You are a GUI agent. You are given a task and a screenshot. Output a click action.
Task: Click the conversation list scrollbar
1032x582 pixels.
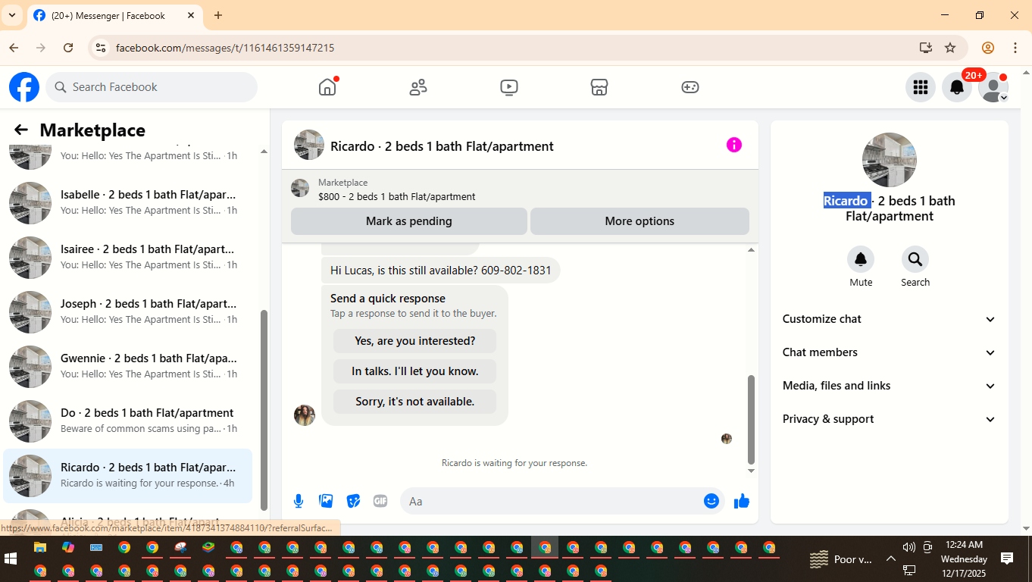pos(264,409)
